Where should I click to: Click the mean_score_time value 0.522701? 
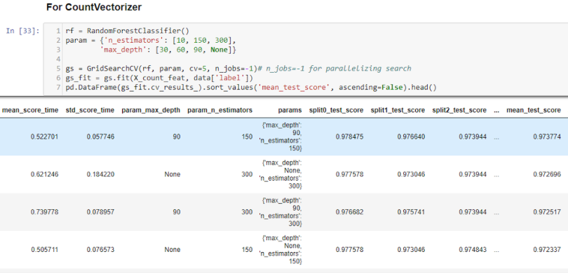click(45, 136)
